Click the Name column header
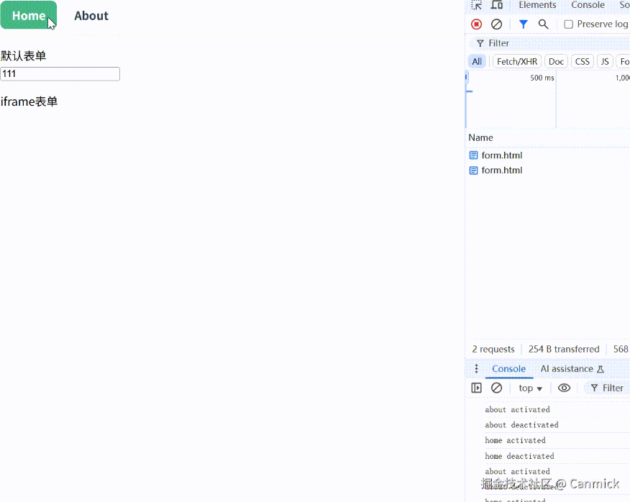 [480, 137]
